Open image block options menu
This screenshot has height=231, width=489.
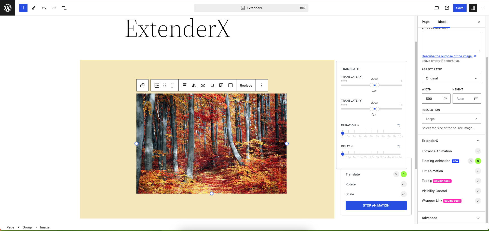[x=262, y=85]
